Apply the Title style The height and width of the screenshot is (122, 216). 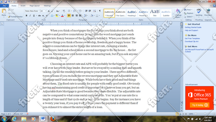click(155, 13)
